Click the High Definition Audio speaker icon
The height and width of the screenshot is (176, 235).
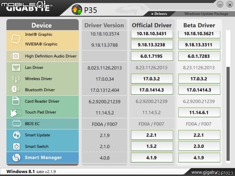pyautogui.click(x=16, y=56)
